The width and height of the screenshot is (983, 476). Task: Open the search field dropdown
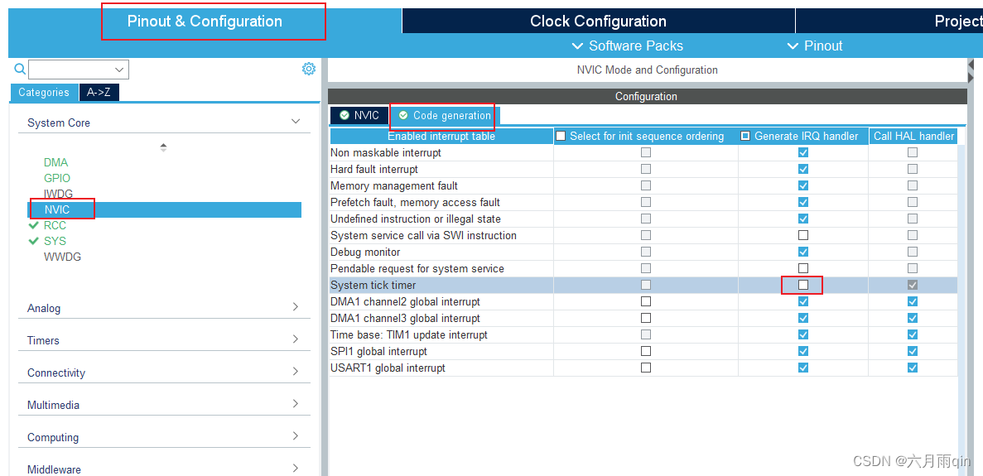tap(119, 70)
